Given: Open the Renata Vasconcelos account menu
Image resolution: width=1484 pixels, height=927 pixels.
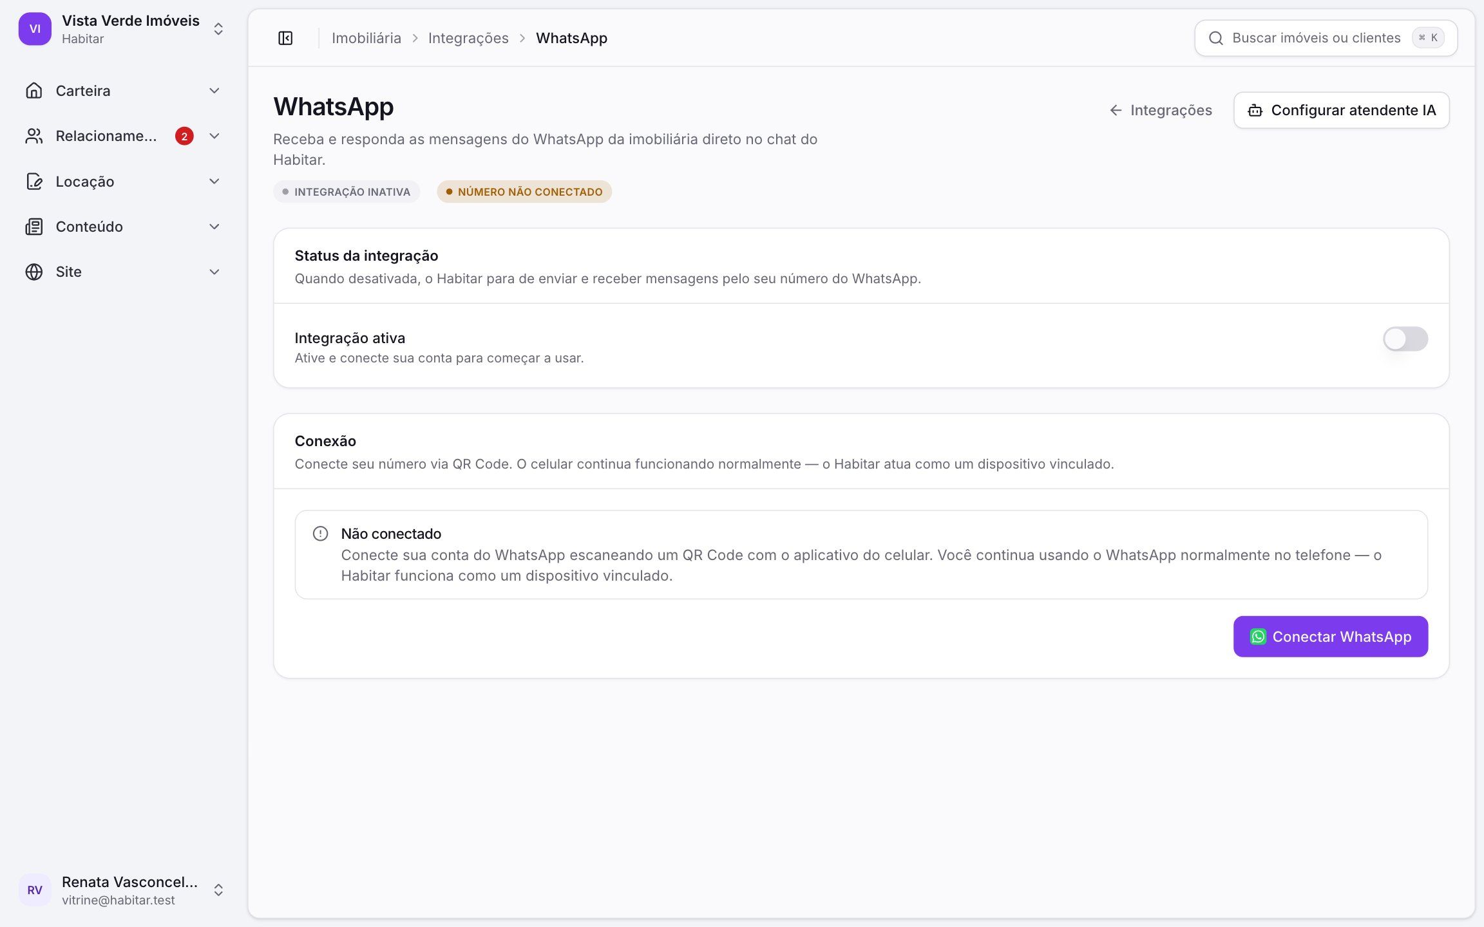Looking at the screenshot, I should click(122, 890).
